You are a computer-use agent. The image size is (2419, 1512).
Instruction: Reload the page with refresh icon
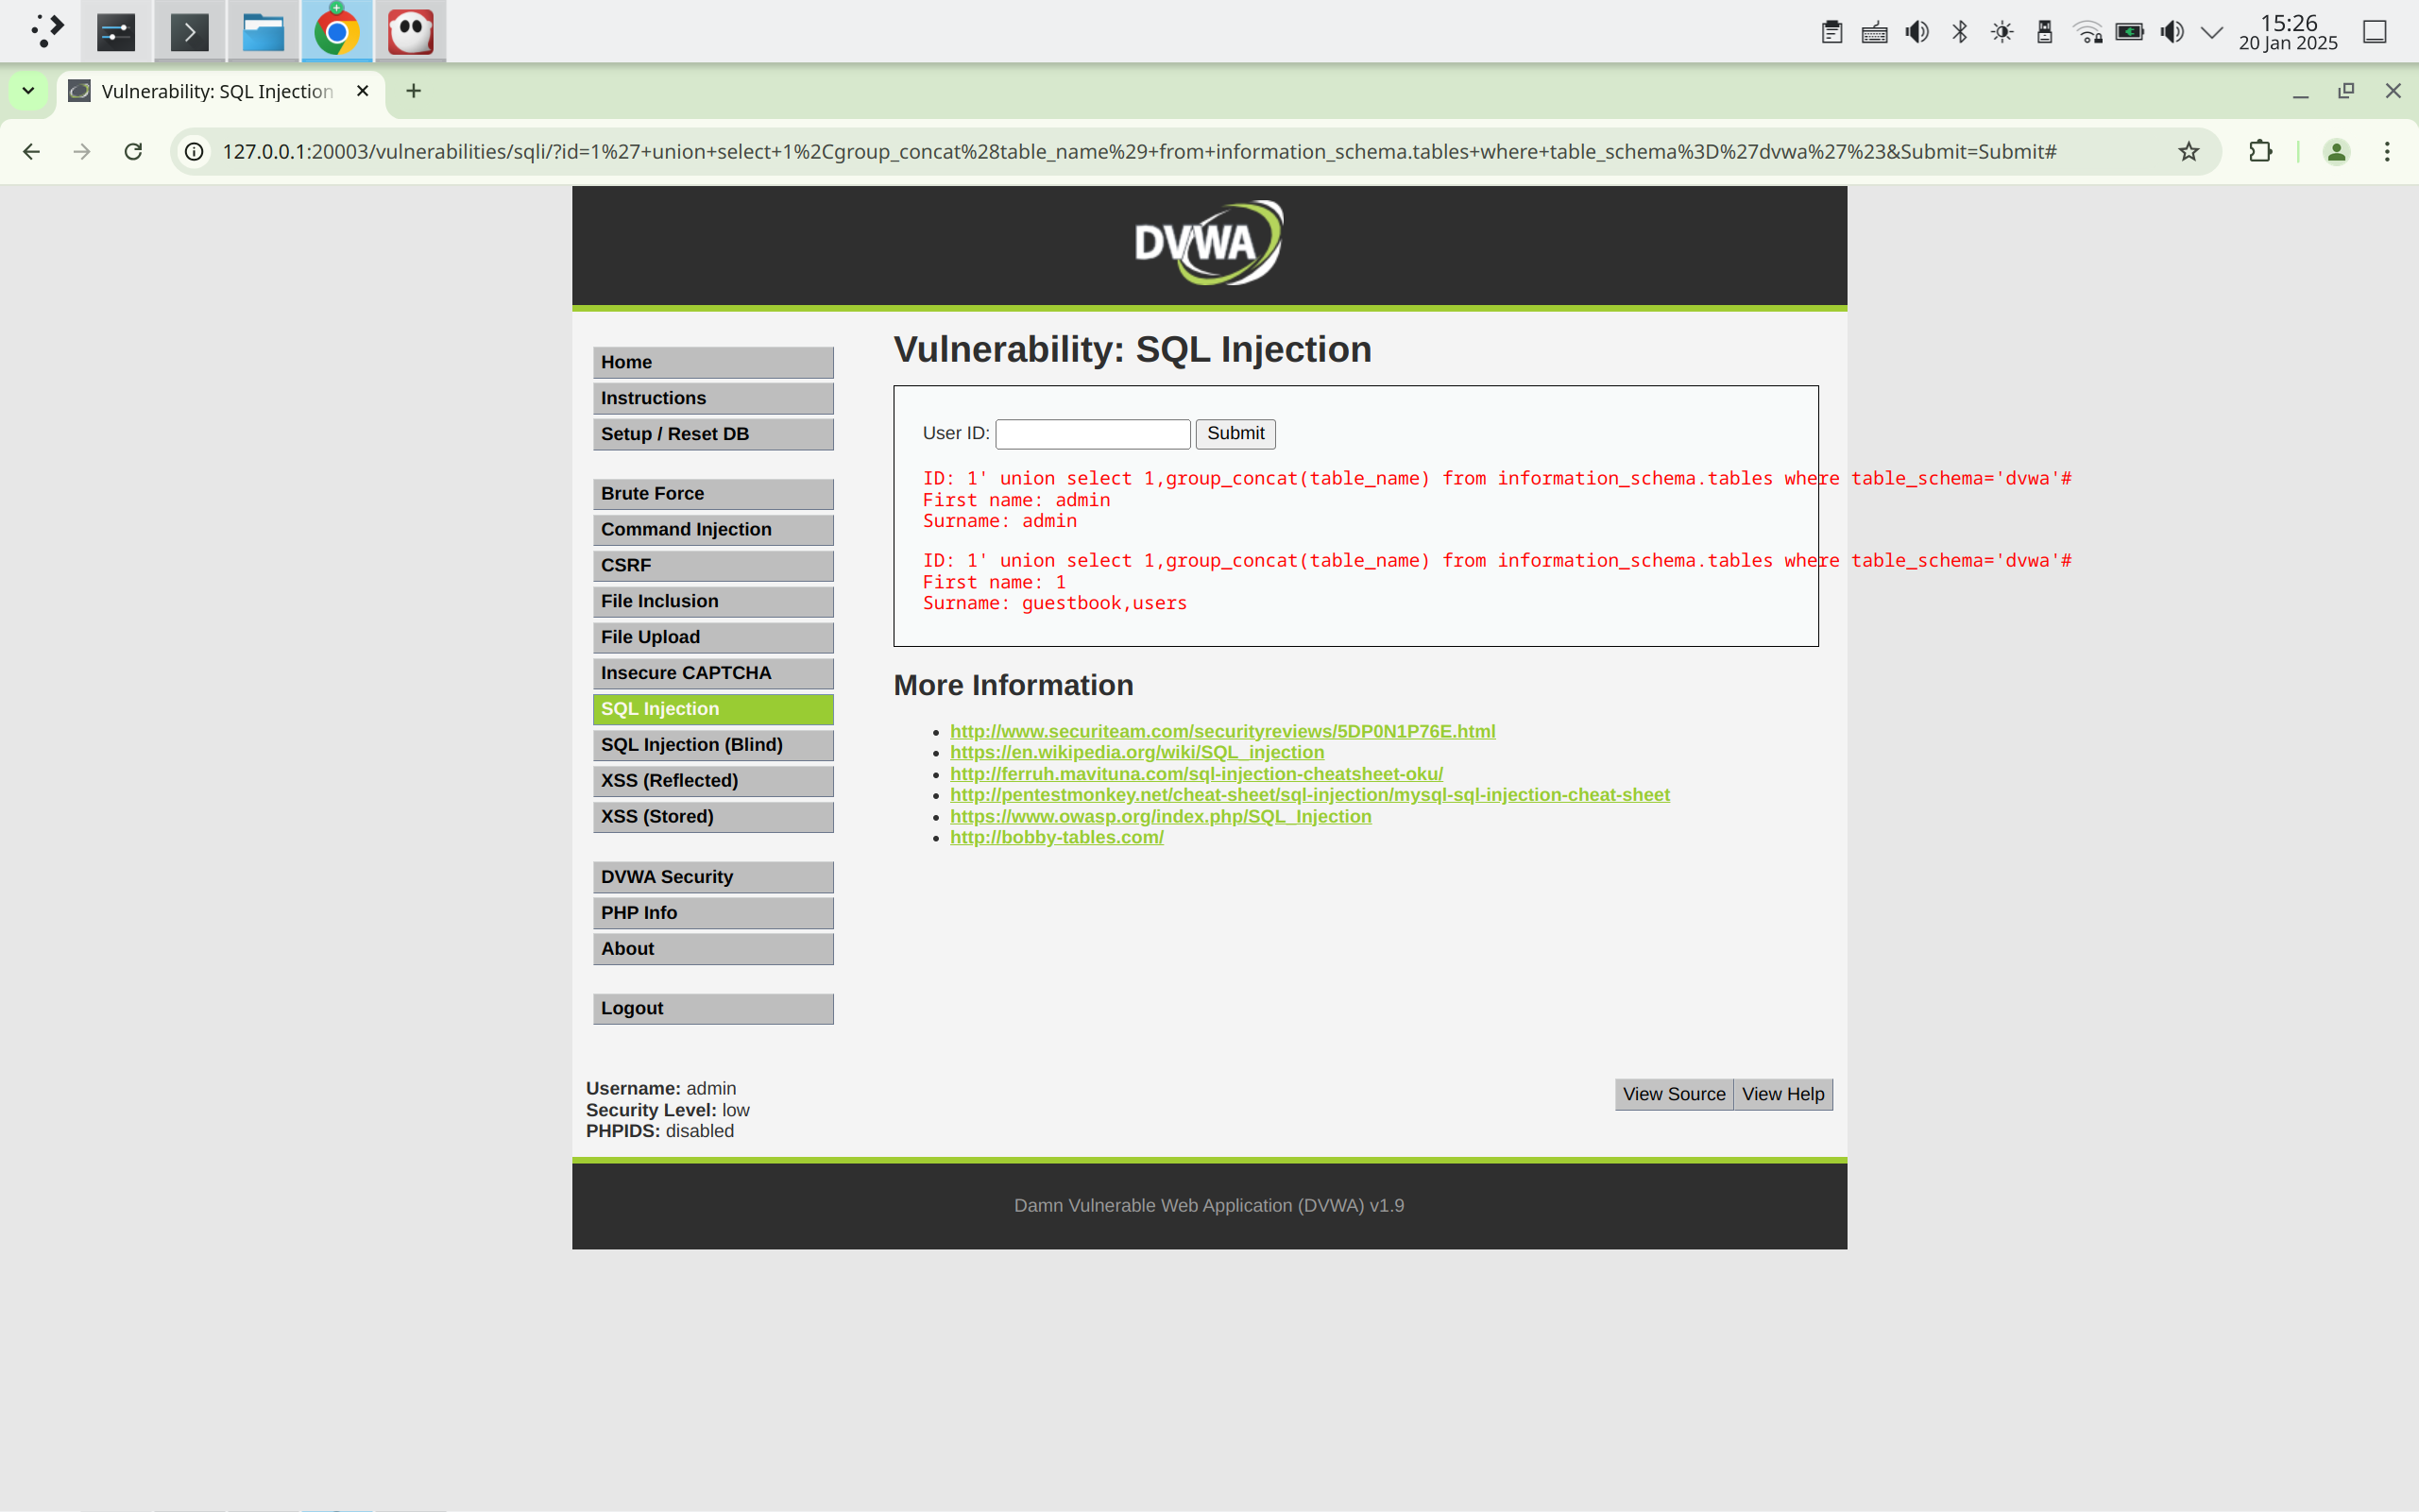[133, 151]
